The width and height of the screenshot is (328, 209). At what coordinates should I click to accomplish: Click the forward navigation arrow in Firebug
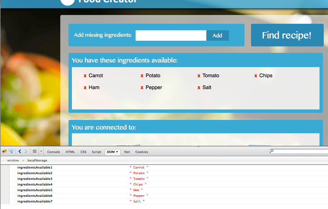click(25, 151)
